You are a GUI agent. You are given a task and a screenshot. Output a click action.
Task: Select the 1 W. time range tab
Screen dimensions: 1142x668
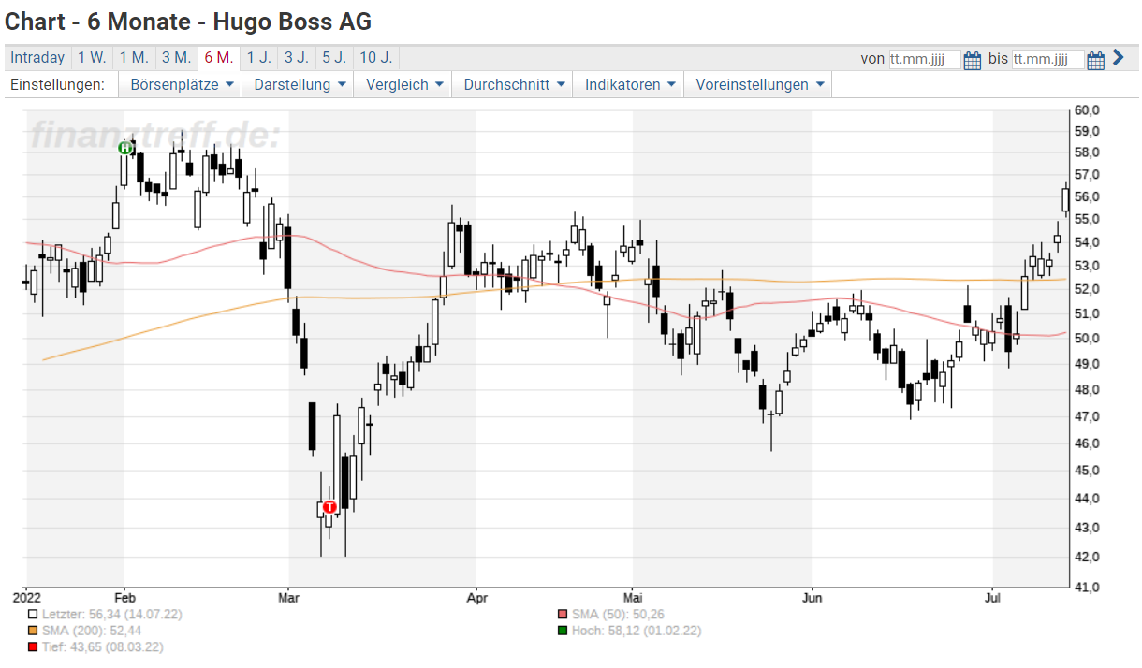(92, 58)
